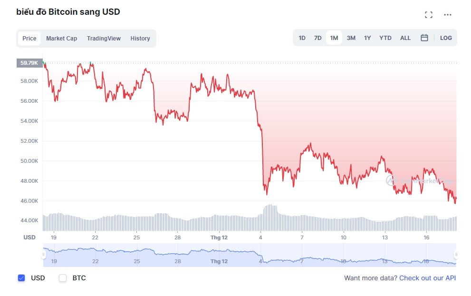Select the YTD range

tap(385, 37)
